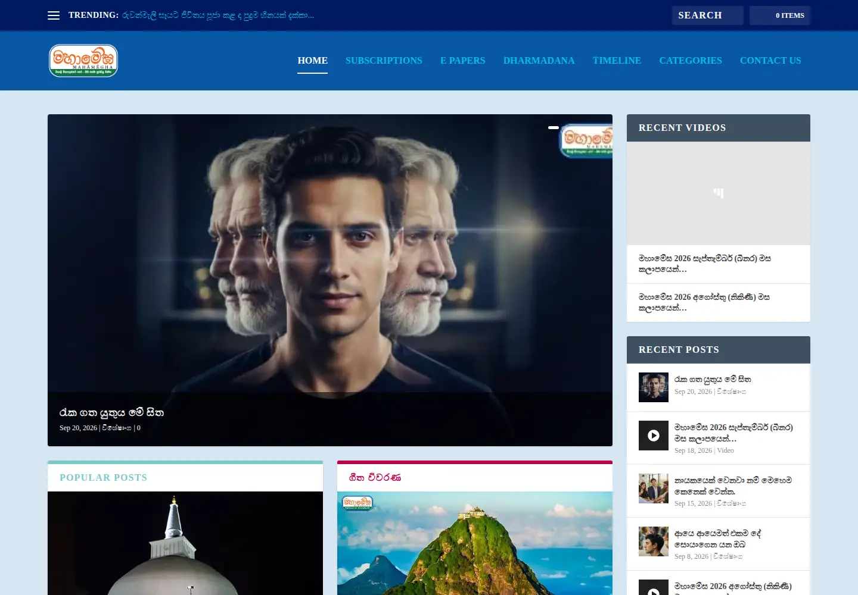This screenshot has width=858, height=595.
Task: Click the category link under Sep 15 post
Action: click(x=731, y=503)
